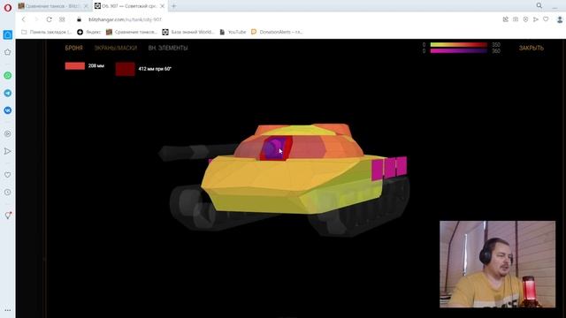Click the camera snapshot icon in address bar

516,19
